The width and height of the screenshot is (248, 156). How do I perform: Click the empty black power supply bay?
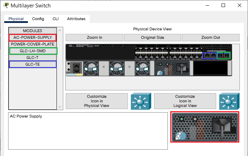coord(210,68)
